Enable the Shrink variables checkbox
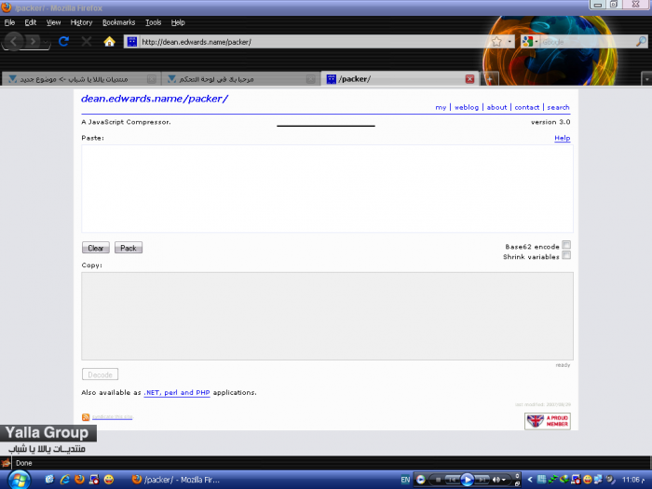This screenshot has width=652, height=489. 566,256
